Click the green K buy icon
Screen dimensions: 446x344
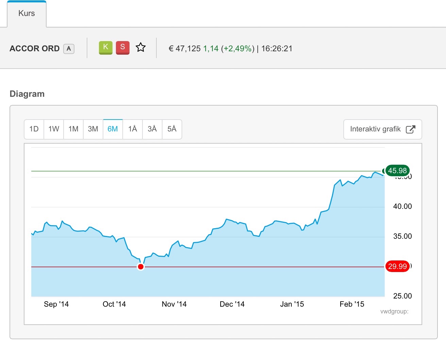tap(105, 48)
